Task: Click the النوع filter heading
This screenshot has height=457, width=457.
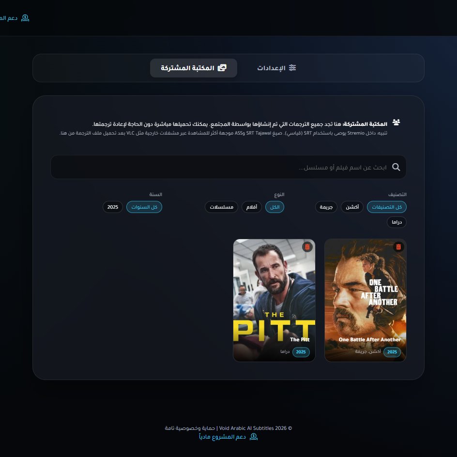Action: (279, 195)
